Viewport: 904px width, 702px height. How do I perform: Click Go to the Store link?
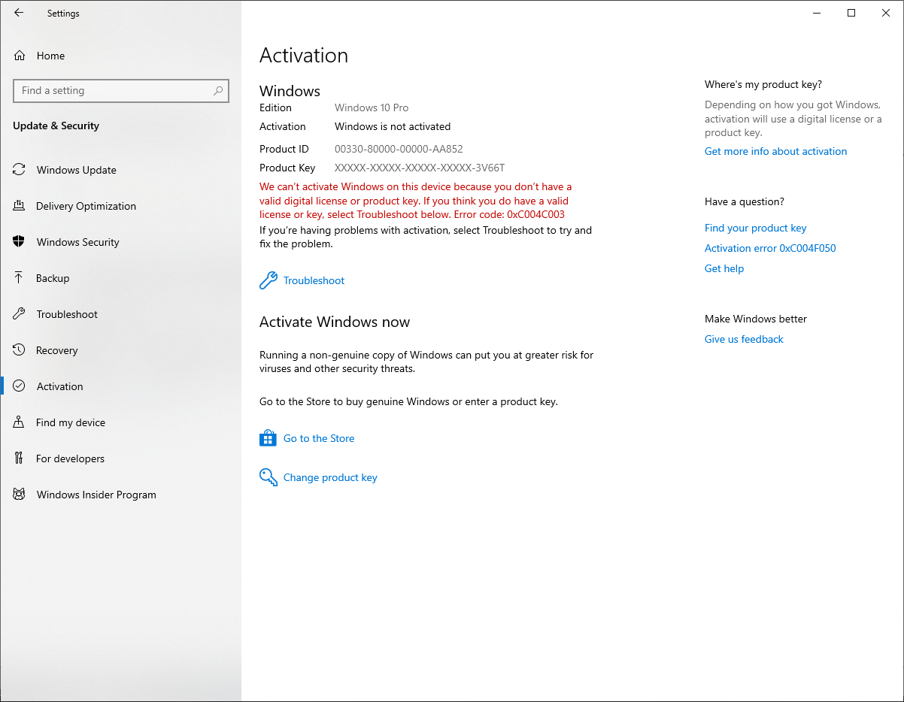(319, 438)
